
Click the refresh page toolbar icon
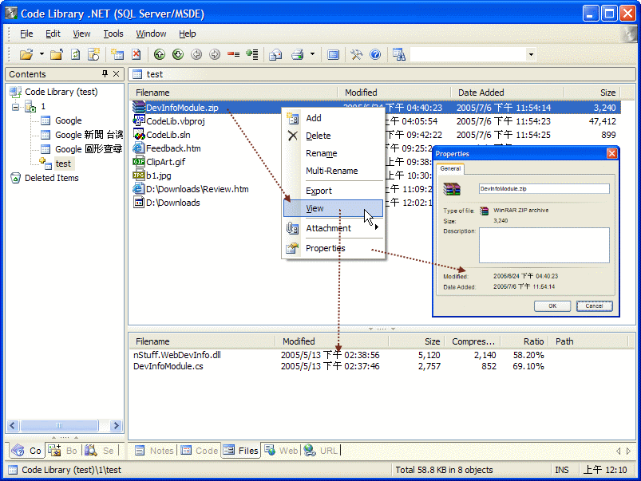pyautogui.click(x=76, y=54)
